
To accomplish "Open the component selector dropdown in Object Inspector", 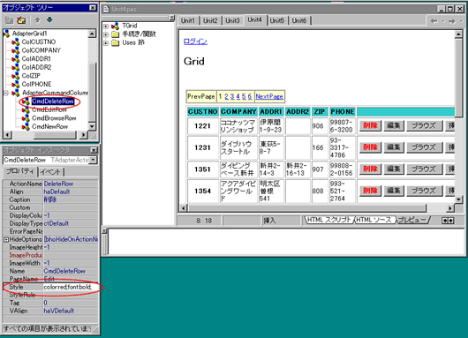I will pos(93,160).
